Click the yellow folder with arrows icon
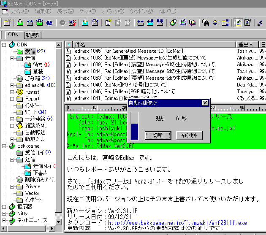 pyautogui.click(x=225, y=22)
